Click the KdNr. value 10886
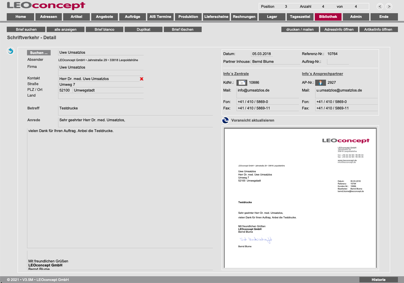The height and width of the screenshot is (283, 404). pos(254,83)
